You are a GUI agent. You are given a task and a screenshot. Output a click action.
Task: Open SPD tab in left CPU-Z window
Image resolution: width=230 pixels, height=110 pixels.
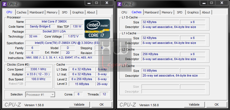(64, 12)
